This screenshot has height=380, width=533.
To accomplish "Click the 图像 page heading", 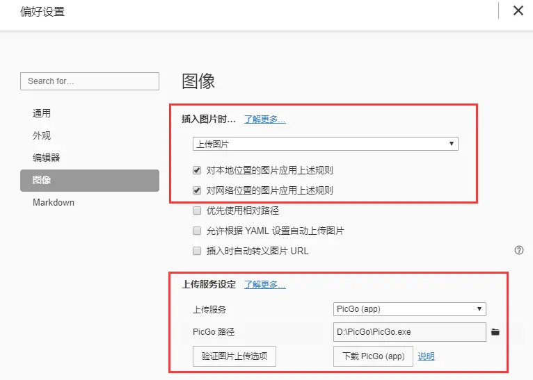I will click(x=198, y=81).
